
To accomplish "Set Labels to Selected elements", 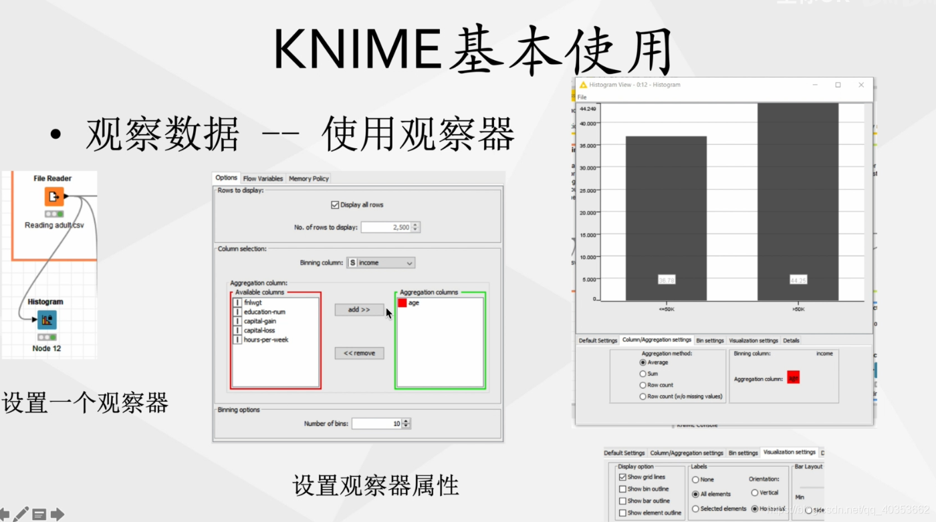I will pos(695,509).
